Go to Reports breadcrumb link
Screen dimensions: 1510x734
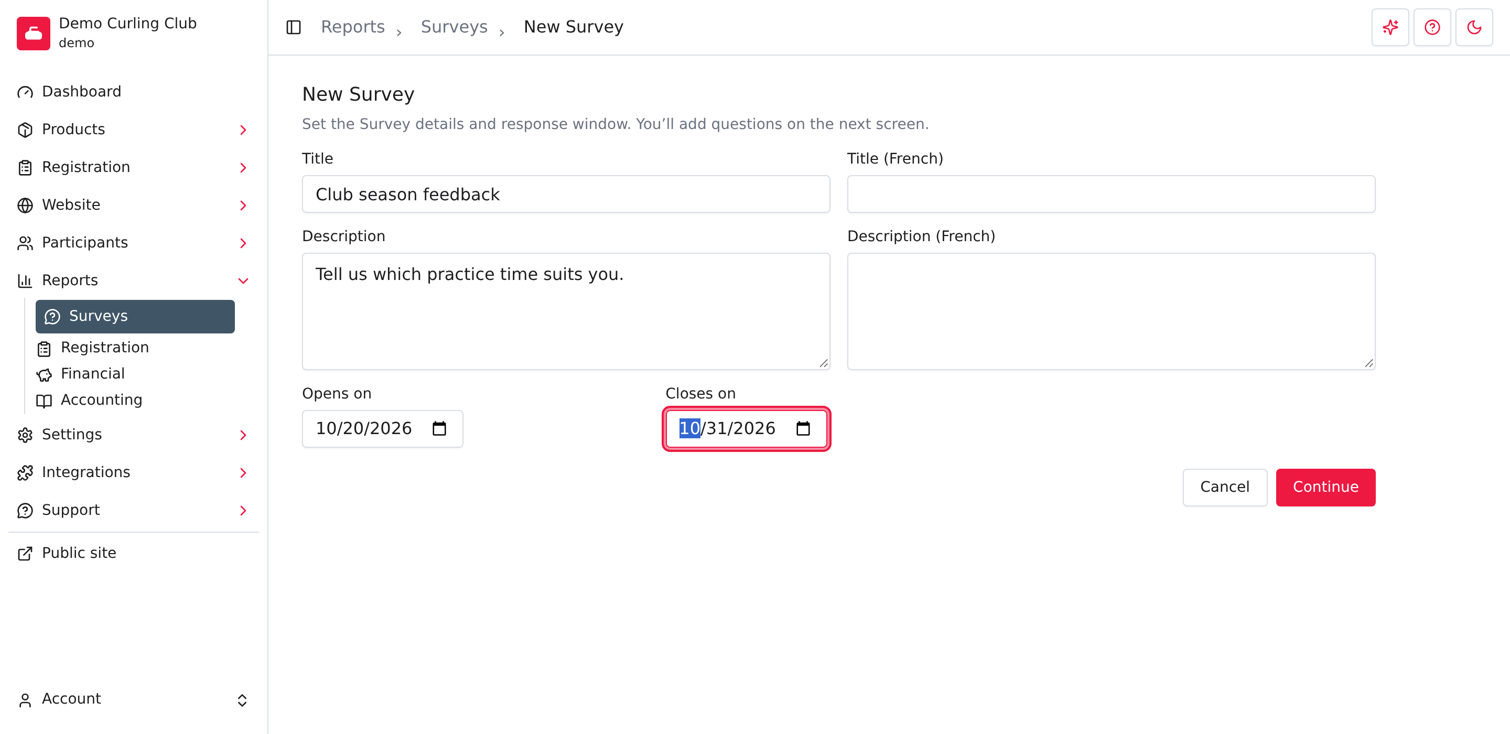[x=353, y=27]
